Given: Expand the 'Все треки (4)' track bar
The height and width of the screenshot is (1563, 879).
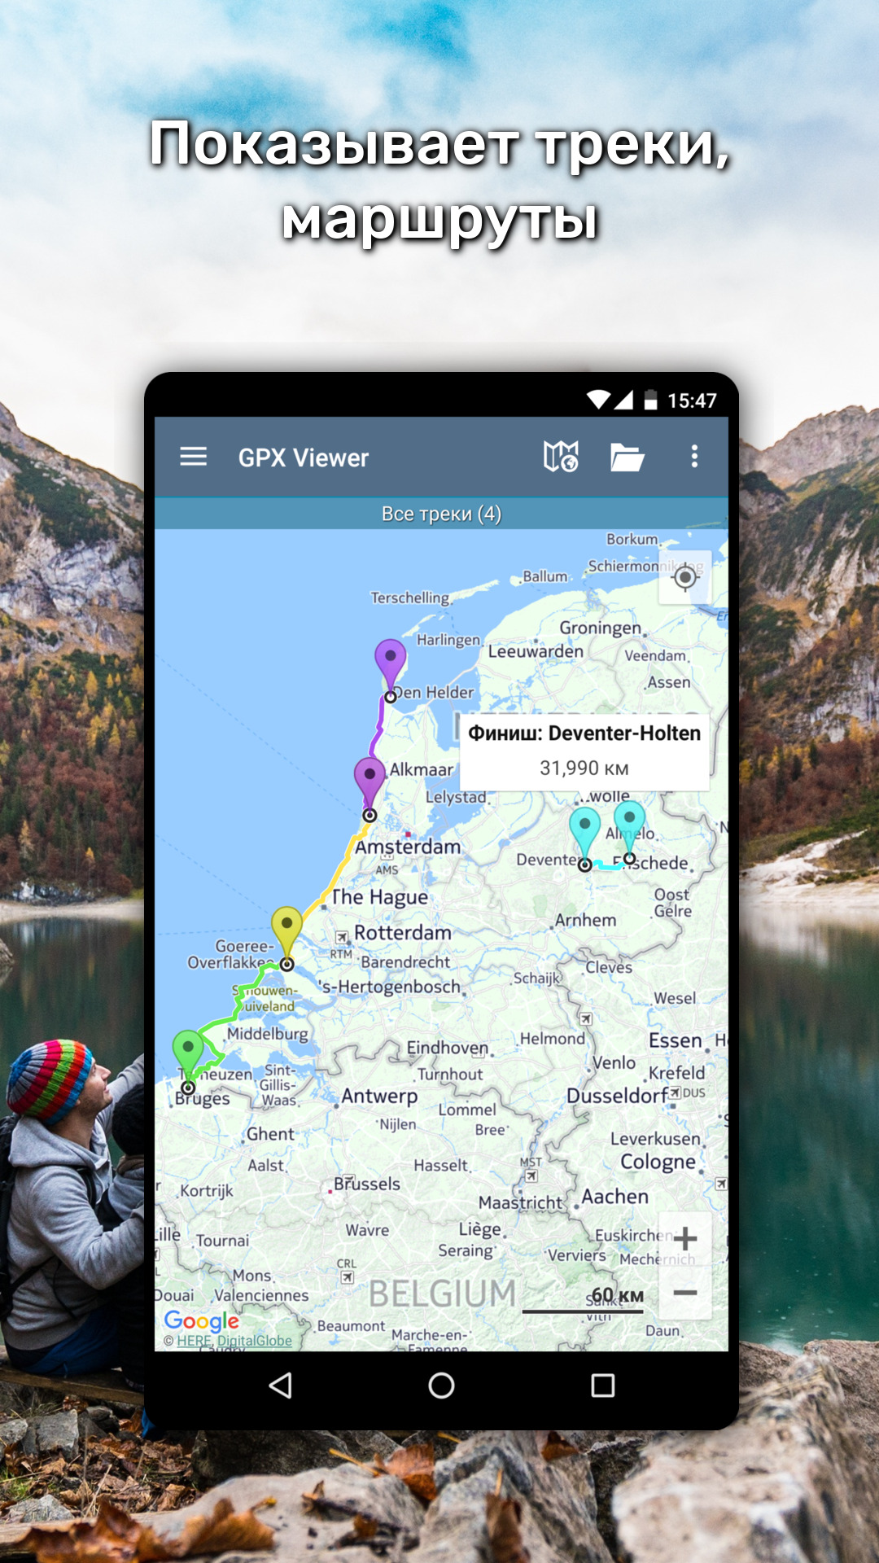Looking at the screenshot, I should pos(441,514).
